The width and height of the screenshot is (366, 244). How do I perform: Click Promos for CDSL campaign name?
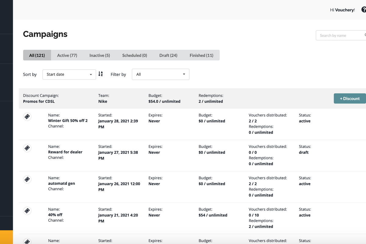(39, 101)
